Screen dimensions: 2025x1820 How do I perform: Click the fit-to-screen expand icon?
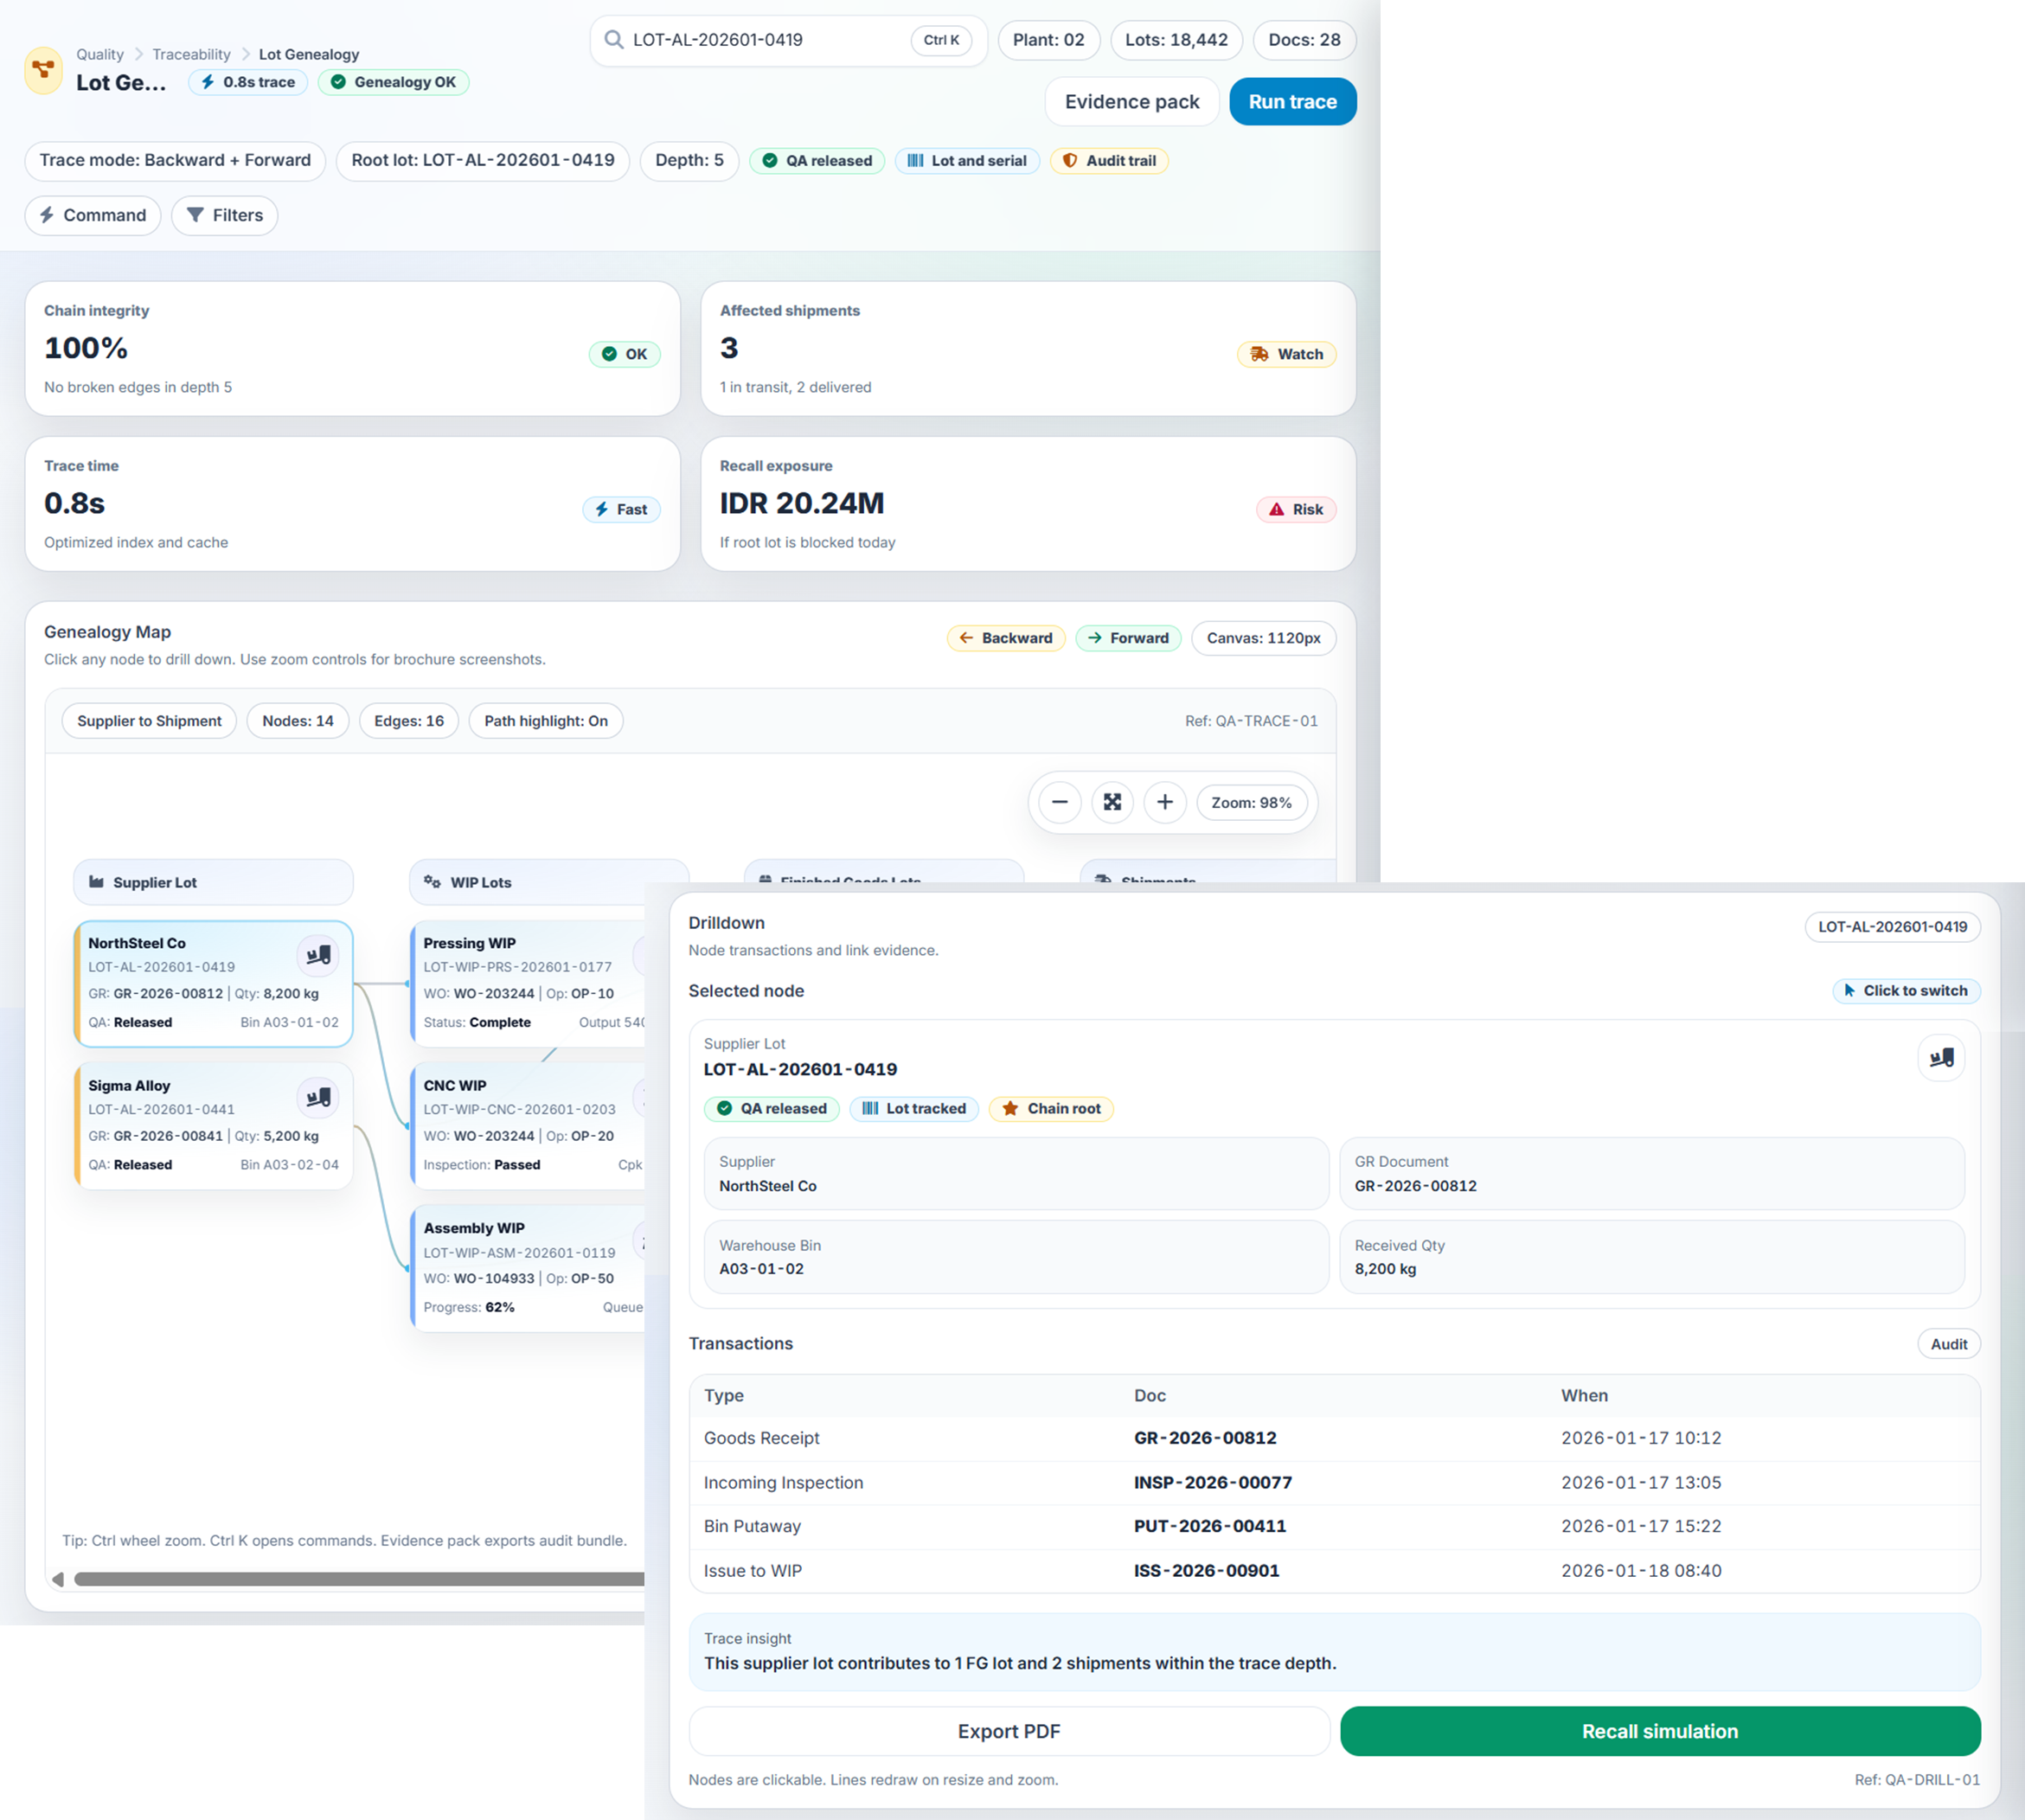[x=1112, y=802]
